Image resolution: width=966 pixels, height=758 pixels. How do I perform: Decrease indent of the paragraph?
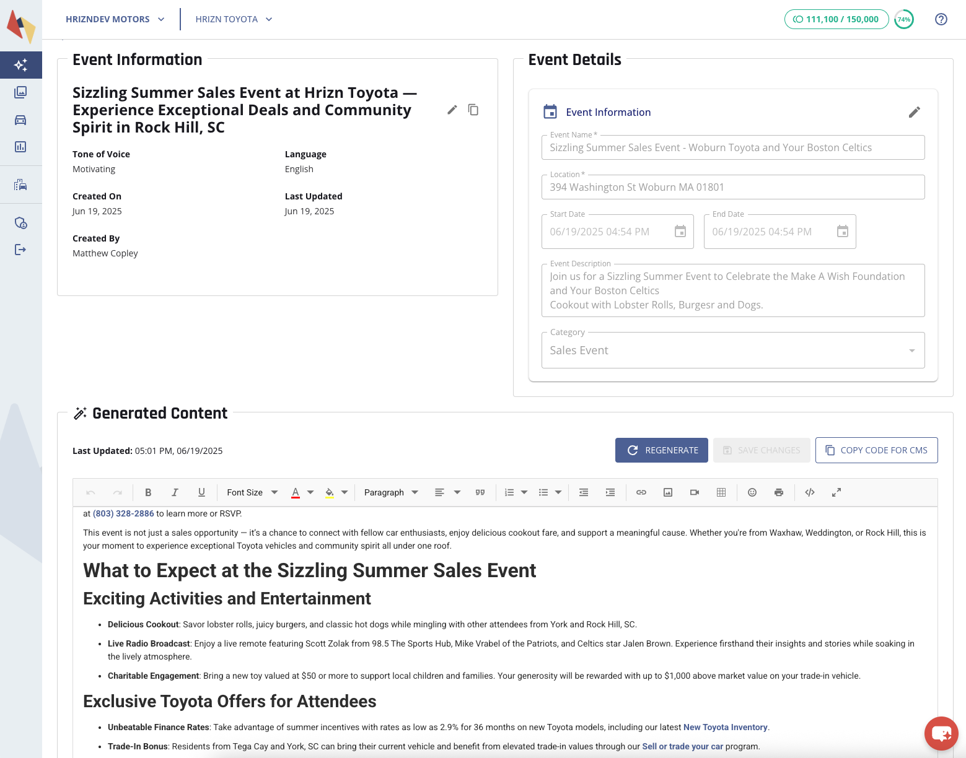[584, 492]
